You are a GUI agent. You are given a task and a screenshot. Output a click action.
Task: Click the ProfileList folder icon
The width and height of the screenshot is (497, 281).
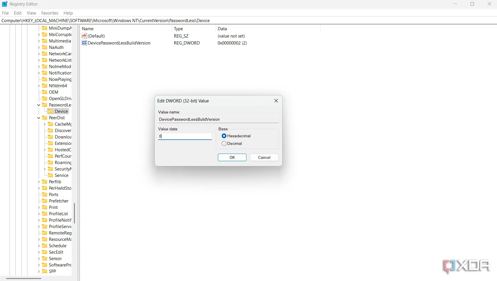pyautogui.click(x=45, y=214)
